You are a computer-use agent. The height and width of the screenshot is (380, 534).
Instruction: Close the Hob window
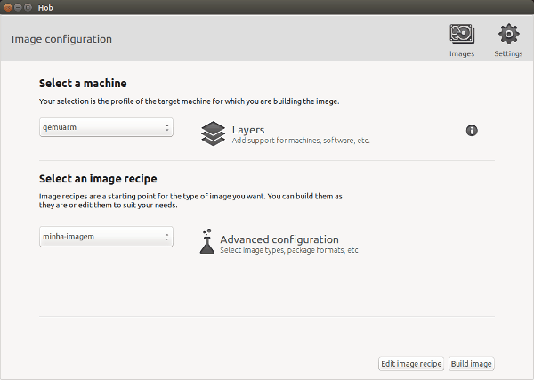click(8, 7)
